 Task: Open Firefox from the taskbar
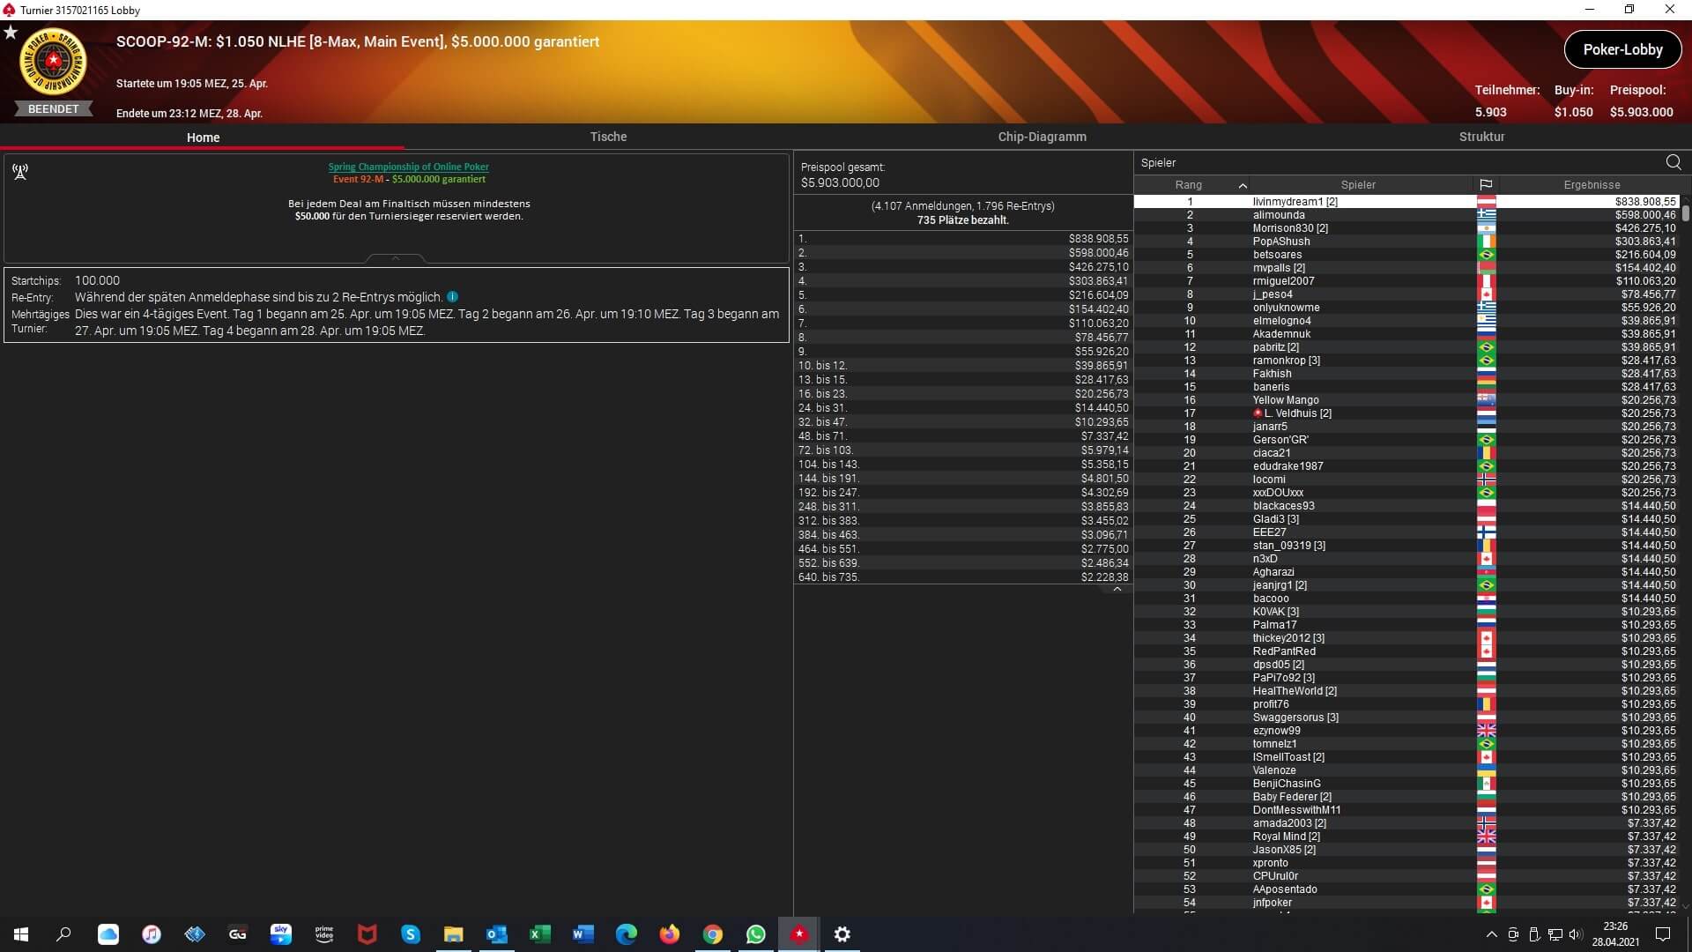tap(669, 934)
